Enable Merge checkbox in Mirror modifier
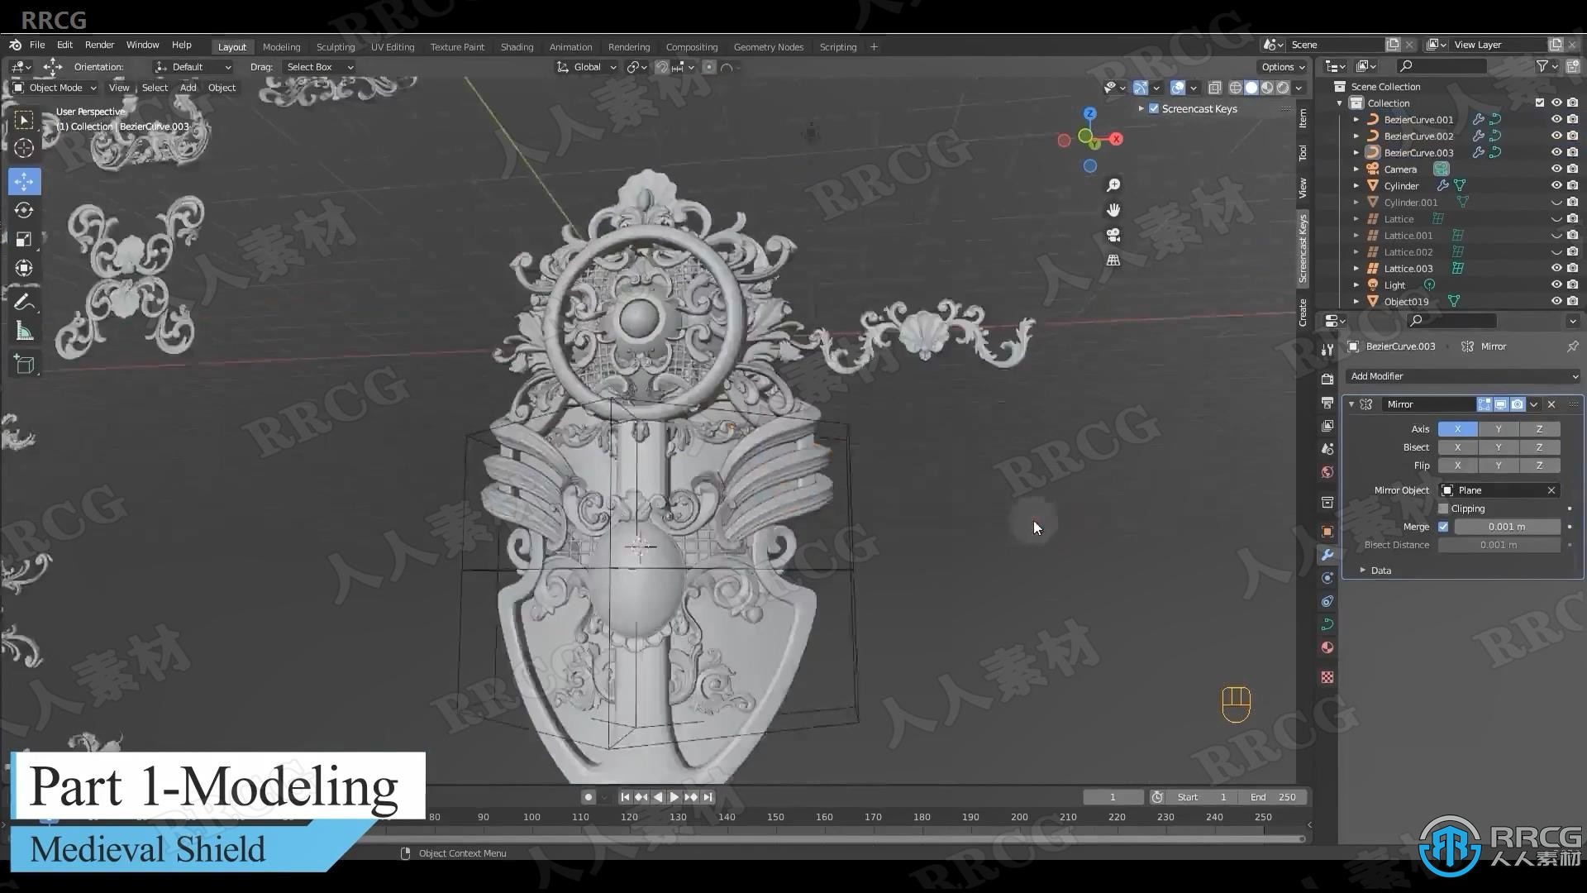 click(x=1442, y=526)
